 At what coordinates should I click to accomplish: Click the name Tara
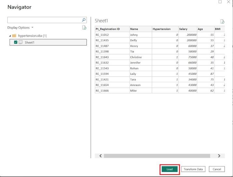[133, 80]
